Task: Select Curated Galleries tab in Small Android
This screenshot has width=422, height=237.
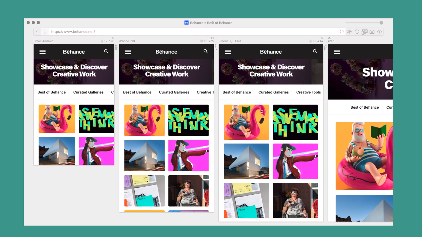Action: pos(88,92)
